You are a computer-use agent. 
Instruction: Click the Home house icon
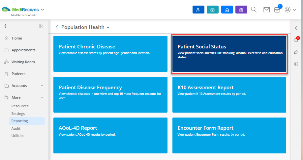coord(7,38)
